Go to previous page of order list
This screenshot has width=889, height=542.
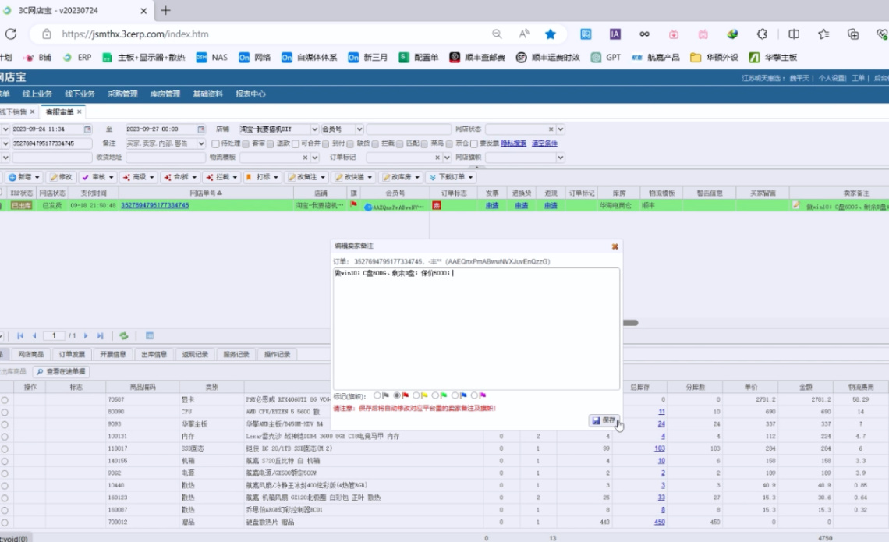point(34,335)
